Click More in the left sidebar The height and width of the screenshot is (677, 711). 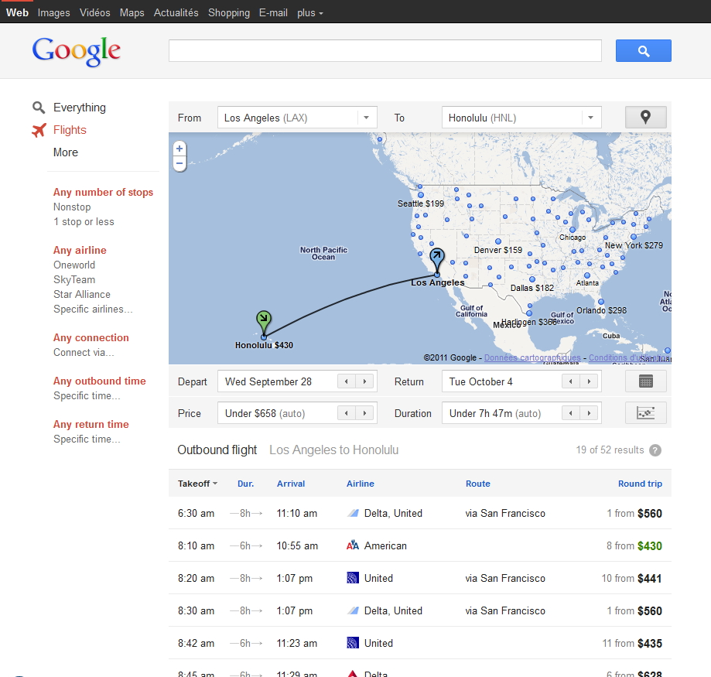pos(66,152)
